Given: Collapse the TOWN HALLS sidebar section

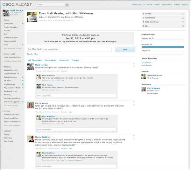Looking at the screenshot, I should [x=3, y=54].
